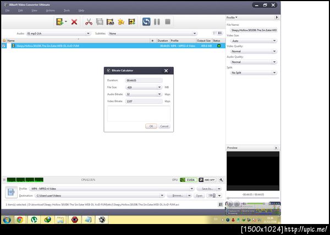Click the transfer to device icon
The width and height of the screenshot is (330, 235).
212,195
